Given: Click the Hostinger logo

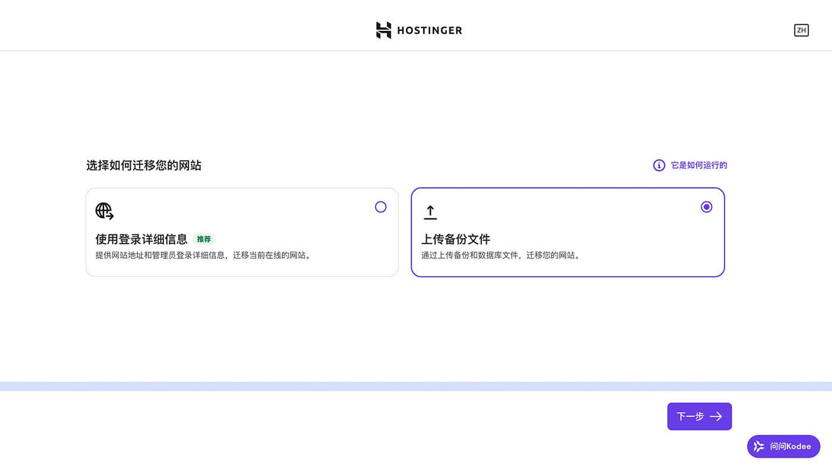Looking at the screenshot, I should pos(419,30).
